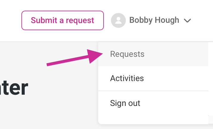The height and width of the screenshot is (129, 213).
Task: Click the pink arrow pointing at Requests
Action: [x=75, y=58]
